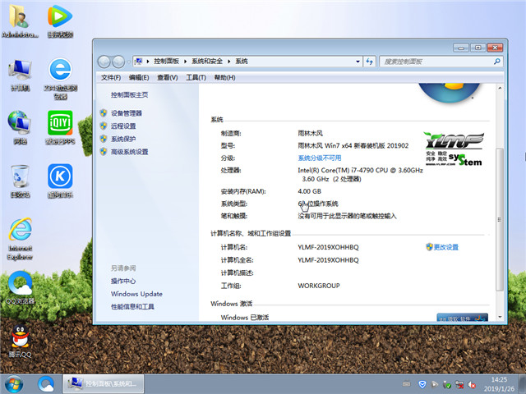
Task: Launch the QQ Browser desktop icon
Action: pos(20,287)
